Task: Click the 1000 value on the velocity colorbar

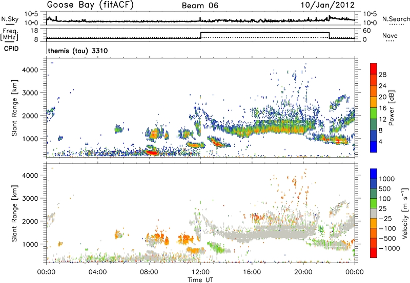Action: [x=387, y=179]
